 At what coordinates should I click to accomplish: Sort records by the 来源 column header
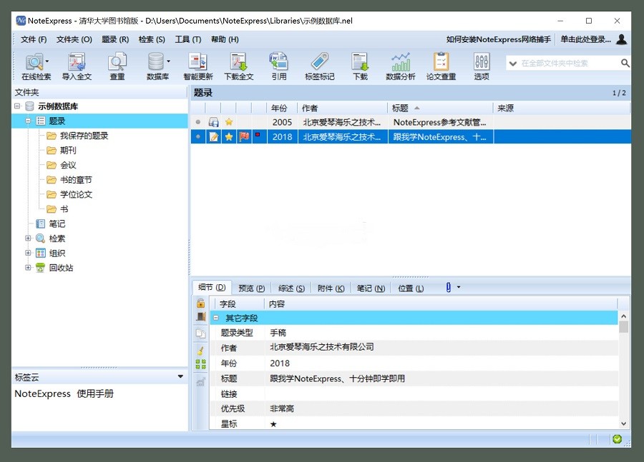coord(561,108)
